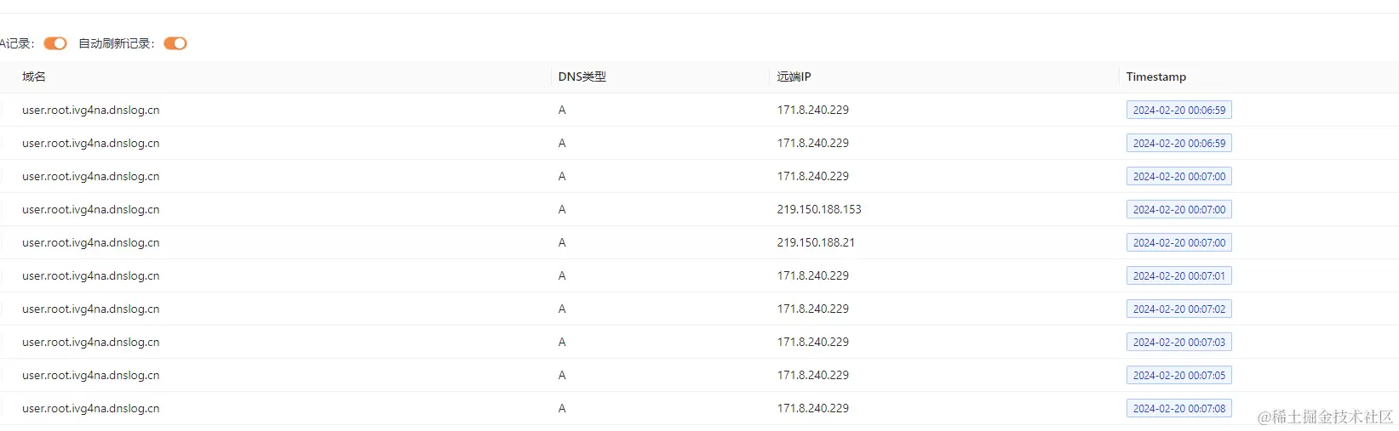The height and width of the screenshot is (431, 1399).
Task: Click DNS type A in the 00:07:02 row
Action: (x=562, y=309)
